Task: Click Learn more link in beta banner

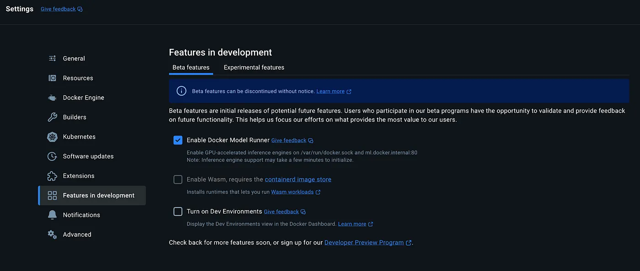Action: tap(331, 91)
